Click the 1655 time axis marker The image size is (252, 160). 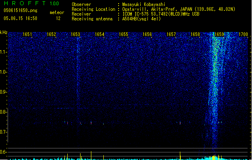point(123,34)
